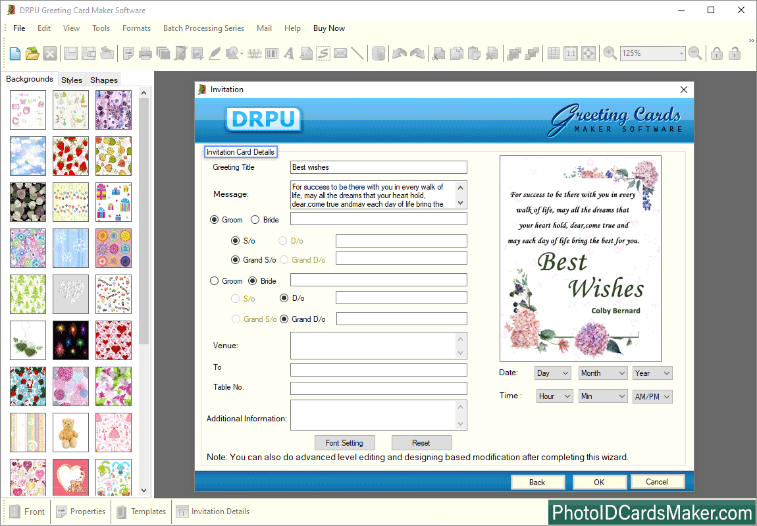Open the Min dropdown
Screen dimensions: 757x526
[603, 396]
